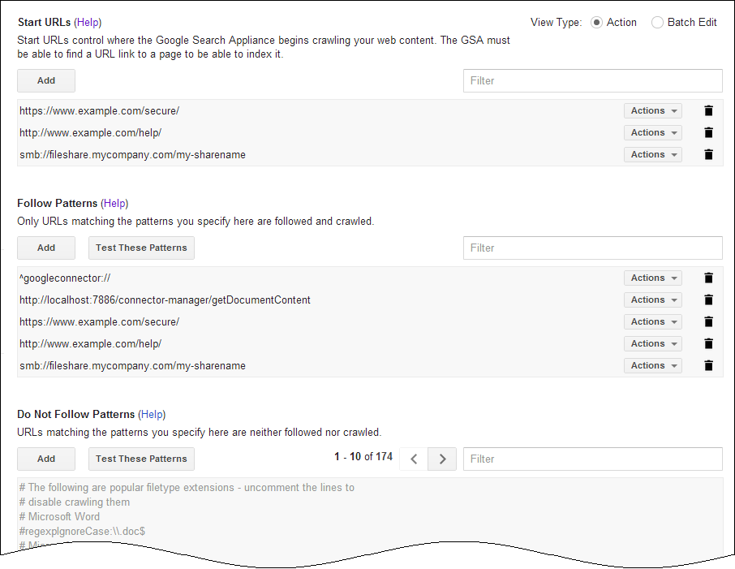Click trash icon for ^googleconnector:// follow pattern
735x569 pixels.
(x=708, y=278)
